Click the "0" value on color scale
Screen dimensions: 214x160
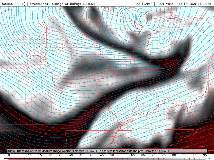pyautogui.click(x=9, y=155)
